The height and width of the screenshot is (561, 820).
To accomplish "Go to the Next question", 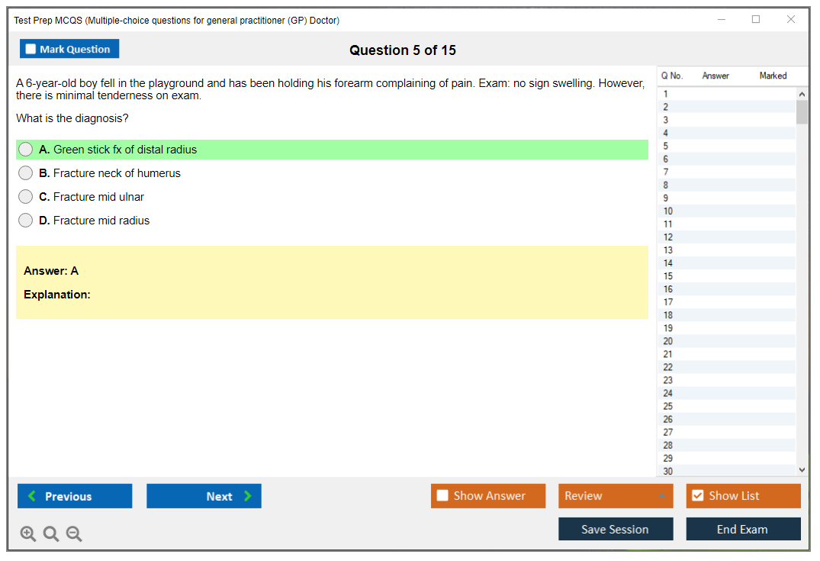I will click(x=204, y=496).
